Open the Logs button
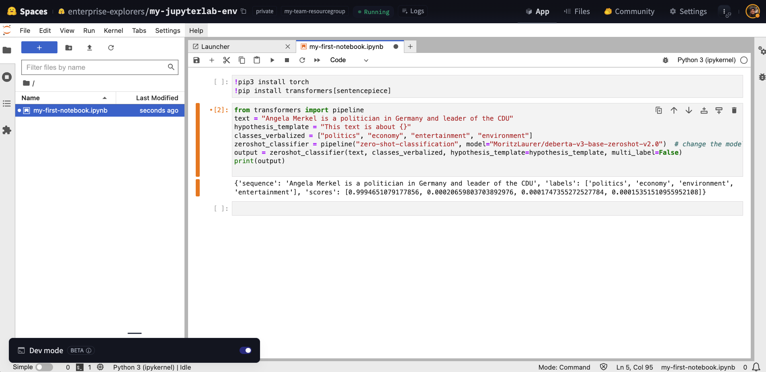Image resolution: width=766 pixels, height=372 pixels. 413,11
